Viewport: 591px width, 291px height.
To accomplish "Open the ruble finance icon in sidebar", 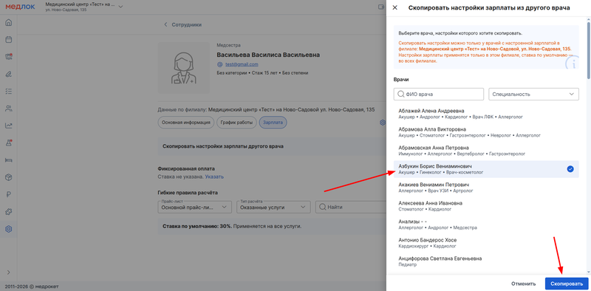I will tap(8, 194).
